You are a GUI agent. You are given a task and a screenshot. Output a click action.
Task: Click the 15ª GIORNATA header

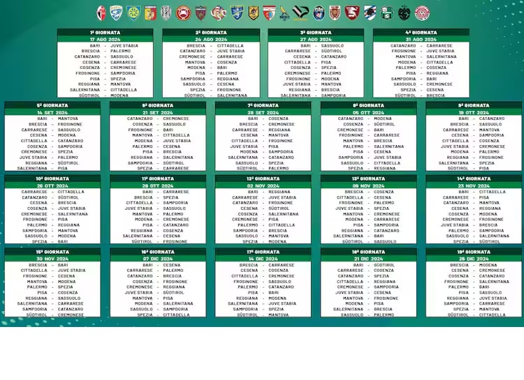(52, 252)
